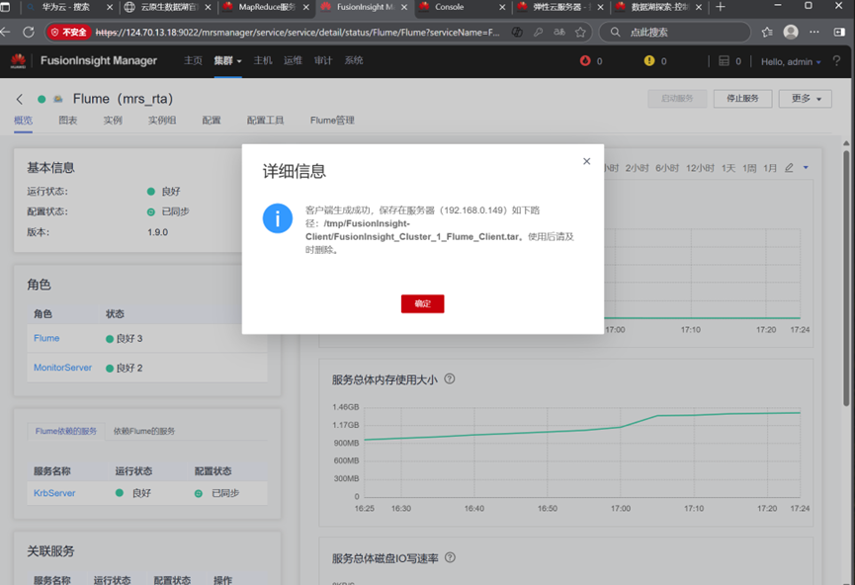The height and width of the screenshot is (585, 855).
Task: Open browser settings ellipsis menu
Action: pyautogui.click(x=814, y=33)
